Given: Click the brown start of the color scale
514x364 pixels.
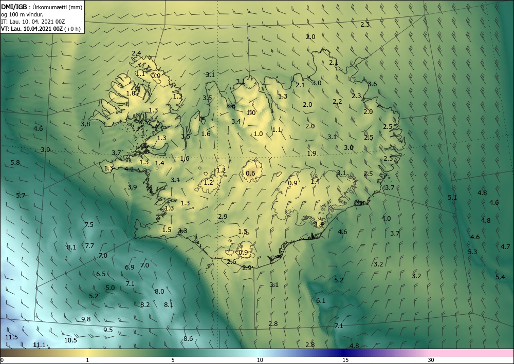Looking at the screenshot, I should [x=10, y=353].
